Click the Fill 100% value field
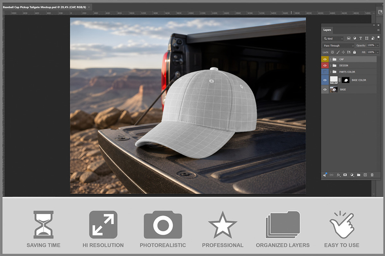The height and width of the screenshot is (256, 385). (x=371, y=52)
